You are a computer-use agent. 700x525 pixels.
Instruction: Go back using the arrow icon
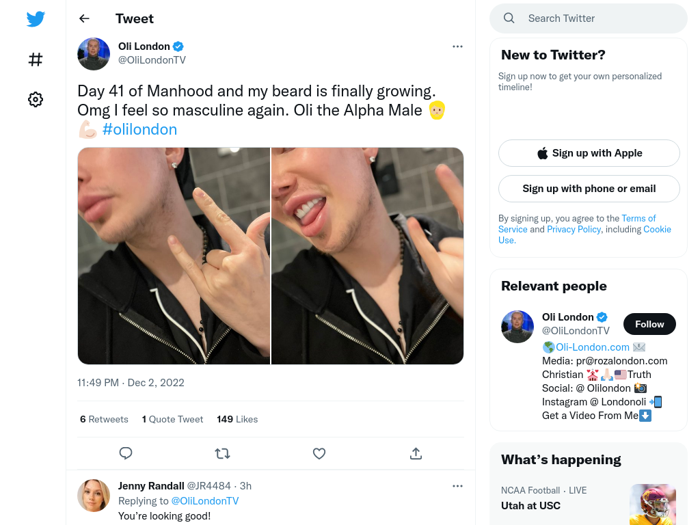point(84,18)
